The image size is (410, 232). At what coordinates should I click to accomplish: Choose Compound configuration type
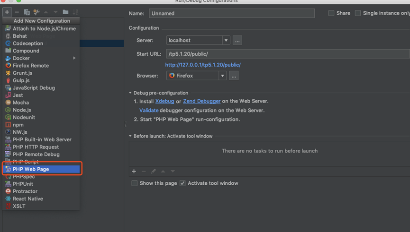pos(41,51)
